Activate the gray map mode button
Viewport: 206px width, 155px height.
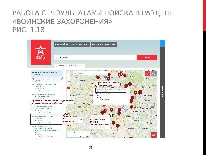point(154,73)
